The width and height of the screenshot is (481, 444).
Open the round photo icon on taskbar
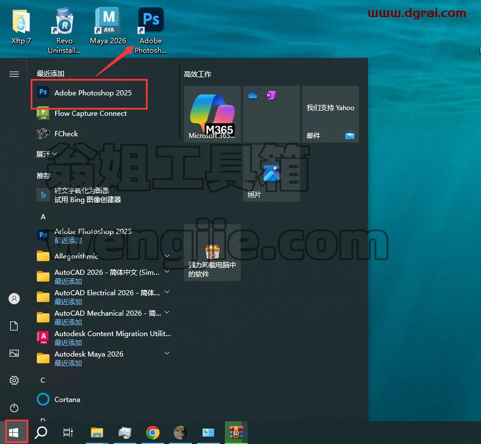(181, 432)
